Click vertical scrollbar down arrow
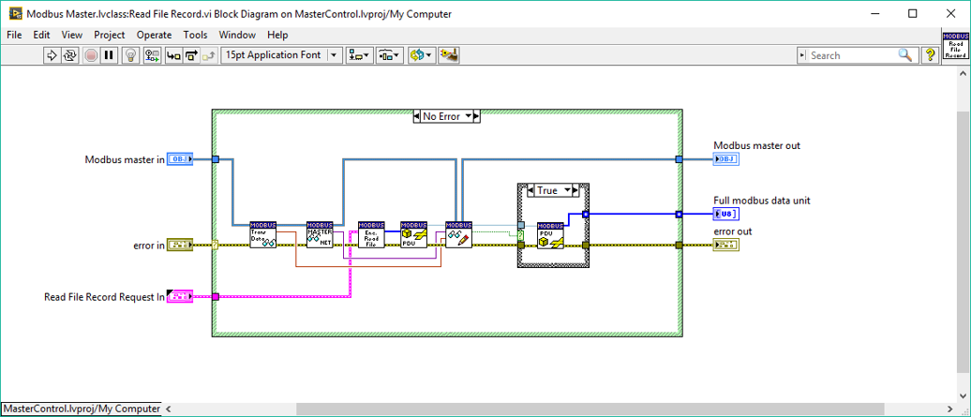971x417 pixels. [x=964, y=396]
